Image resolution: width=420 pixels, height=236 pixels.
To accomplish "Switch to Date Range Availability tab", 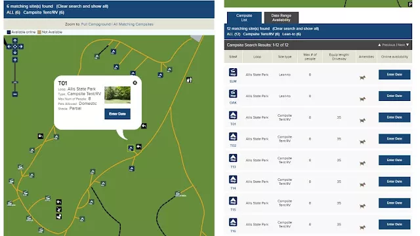I will (281, 18).
